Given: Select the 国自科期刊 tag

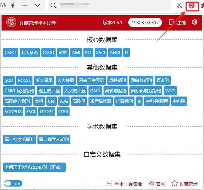Looking at the screenshot, I should pyautogui.click(x=141, y=80).
